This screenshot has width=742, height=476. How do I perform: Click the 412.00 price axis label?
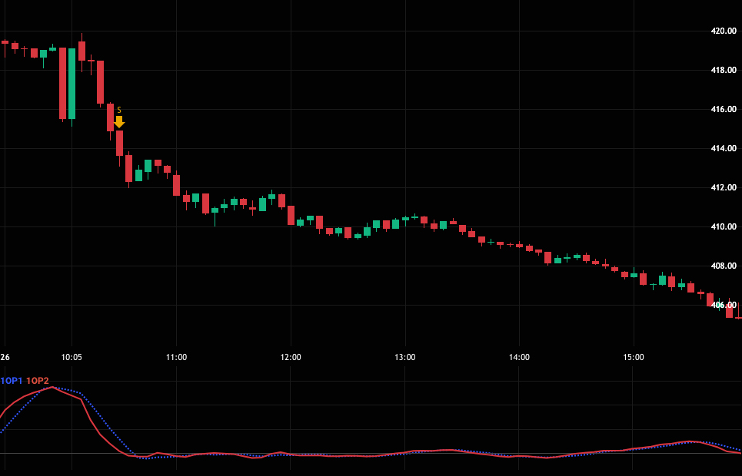pos(724,188)
